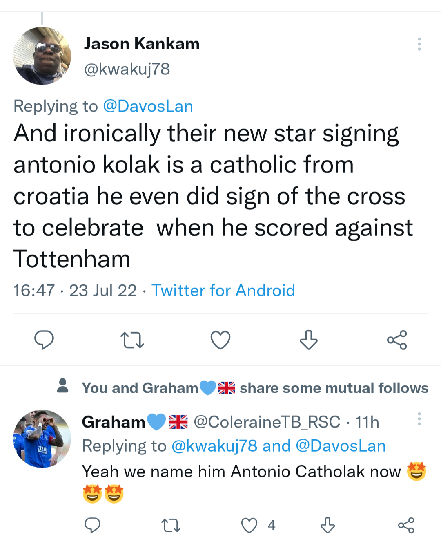Like Jason Kankam's tweet about Kolak
441x544 pixels.
point(220,340)
